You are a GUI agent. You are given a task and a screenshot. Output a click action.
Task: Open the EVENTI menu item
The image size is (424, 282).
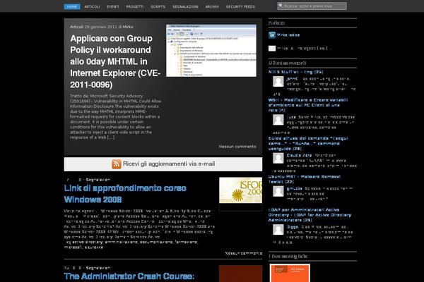113,6
